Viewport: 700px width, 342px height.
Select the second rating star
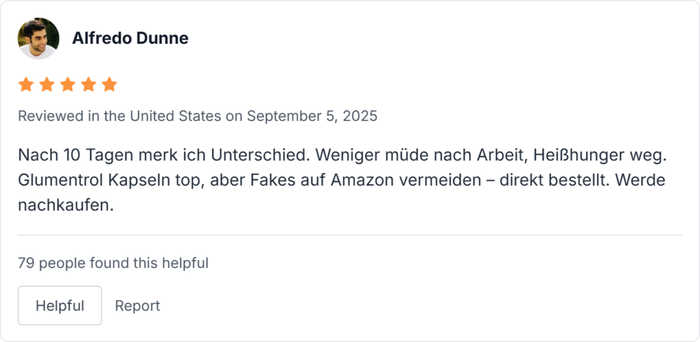tap(47, 85)
